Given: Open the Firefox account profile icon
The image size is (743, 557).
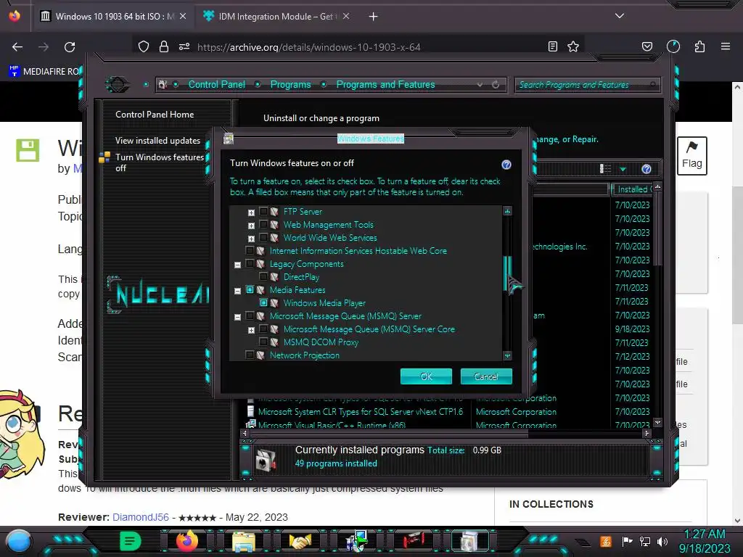Looking at the screenshot, I should pos(673,46).
